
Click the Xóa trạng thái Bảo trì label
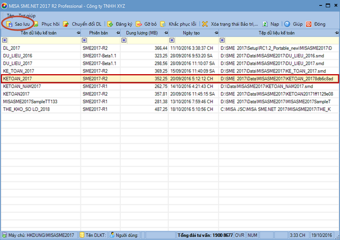tap(234, 24)
